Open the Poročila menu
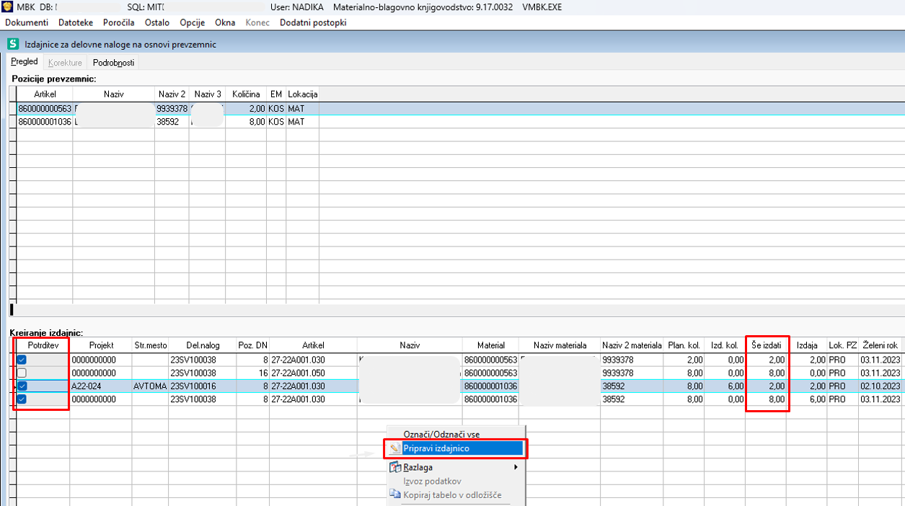Viewport: 905px width, 506px height. 119,22
